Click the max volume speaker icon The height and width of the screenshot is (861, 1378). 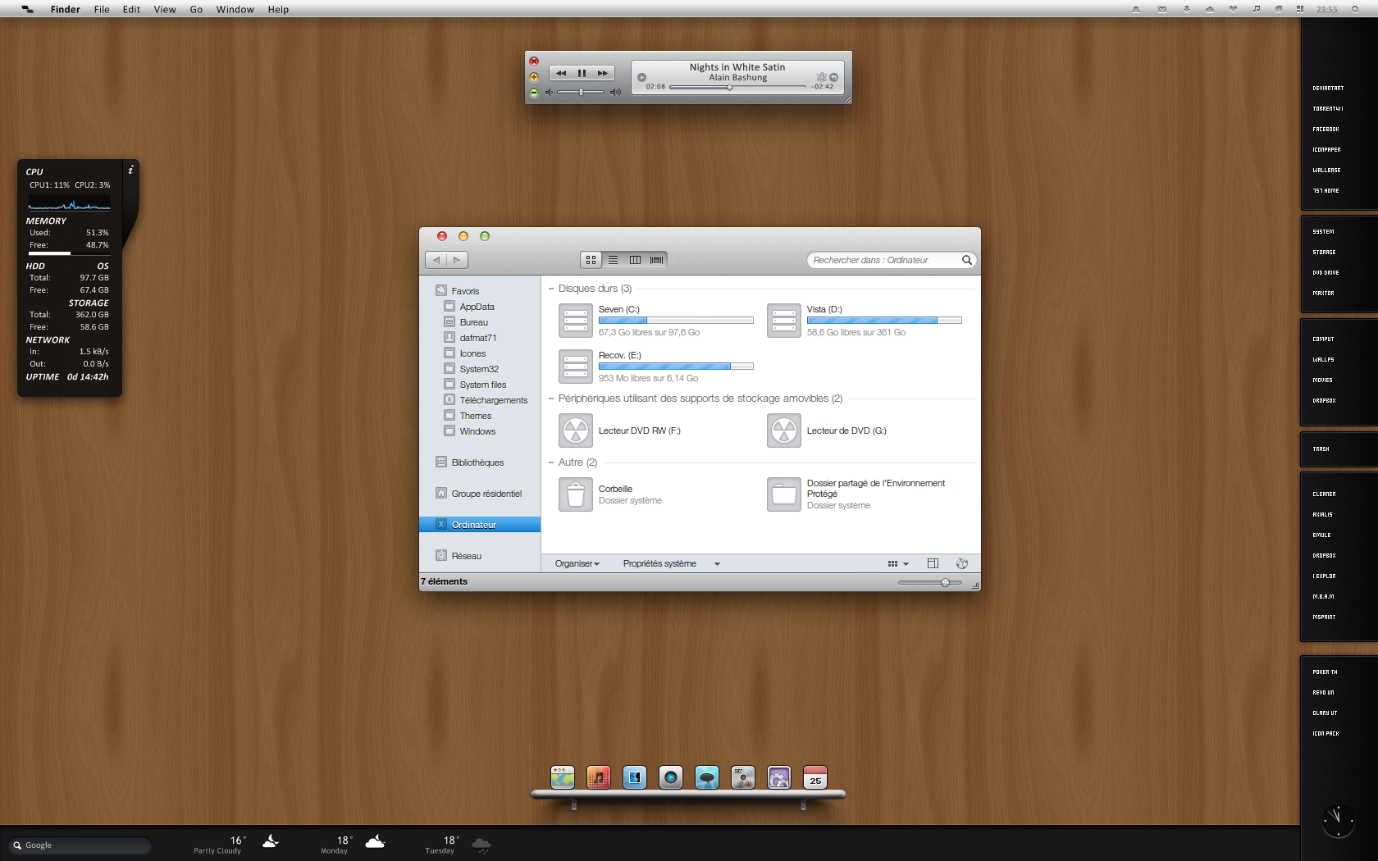615,92
